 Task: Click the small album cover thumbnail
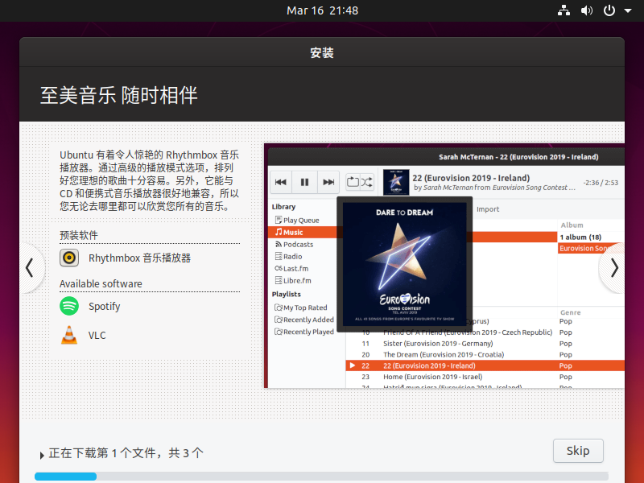pyautogui.click(x=396, y=182)
